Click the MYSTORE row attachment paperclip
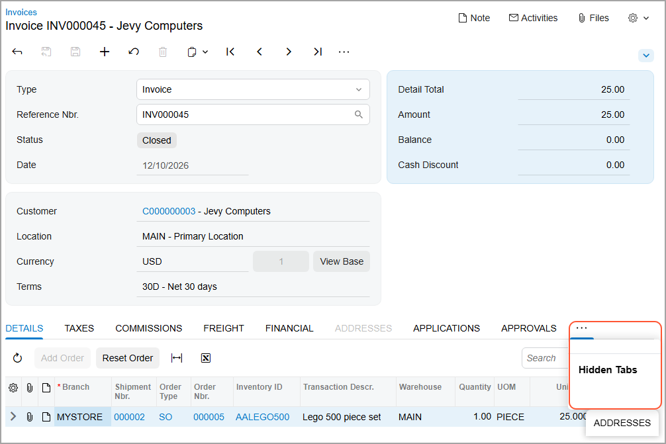 click(x=30, y=417)
